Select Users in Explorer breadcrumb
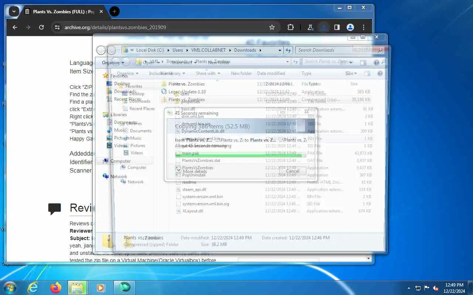This screenshot has width=473, height=295. (178, 50)
